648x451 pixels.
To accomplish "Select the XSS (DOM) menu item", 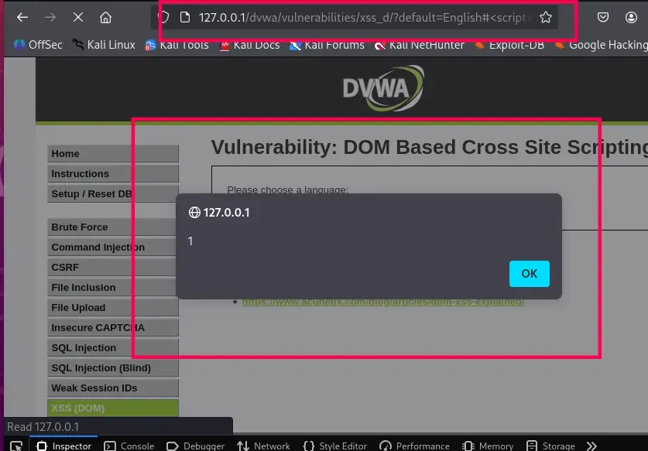I will tap(113, 408).
